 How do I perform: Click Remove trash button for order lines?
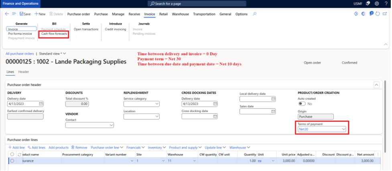(x=79, y=147)
